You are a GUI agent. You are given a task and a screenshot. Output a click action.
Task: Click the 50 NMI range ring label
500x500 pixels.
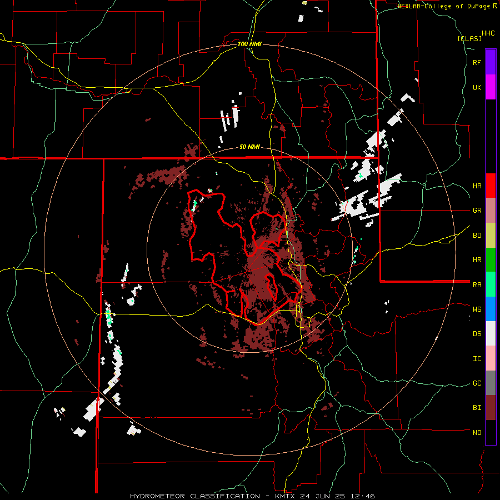pyautogui.click(x=249, y=147)
